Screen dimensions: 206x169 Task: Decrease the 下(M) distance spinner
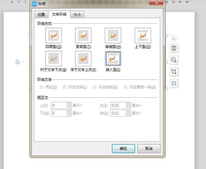point(69,115)
